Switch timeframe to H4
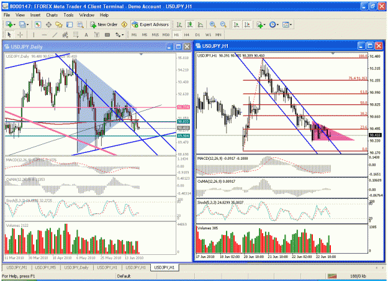This screenshot has height=281, width=388. pos(187,35)
